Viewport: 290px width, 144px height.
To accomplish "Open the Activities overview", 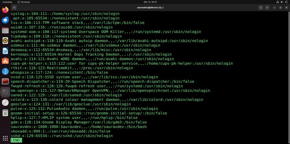I will tap(7, 2).
